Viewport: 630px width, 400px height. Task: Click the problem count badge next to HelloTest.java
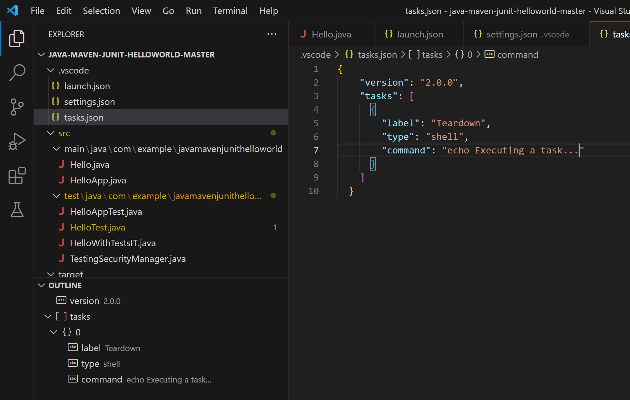click(275, 227)
